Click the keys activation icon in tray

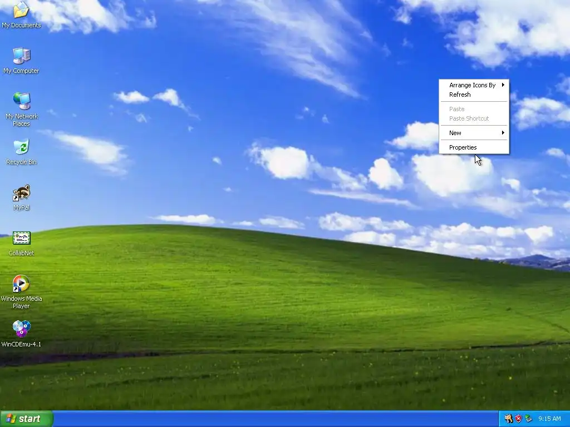pos(509,419)
